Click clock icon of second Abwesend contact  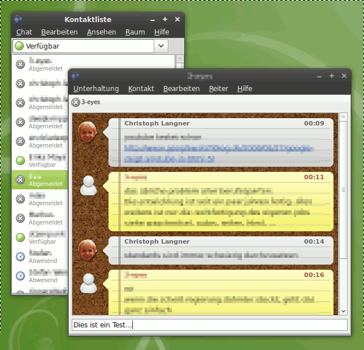(x=20, y=276)
